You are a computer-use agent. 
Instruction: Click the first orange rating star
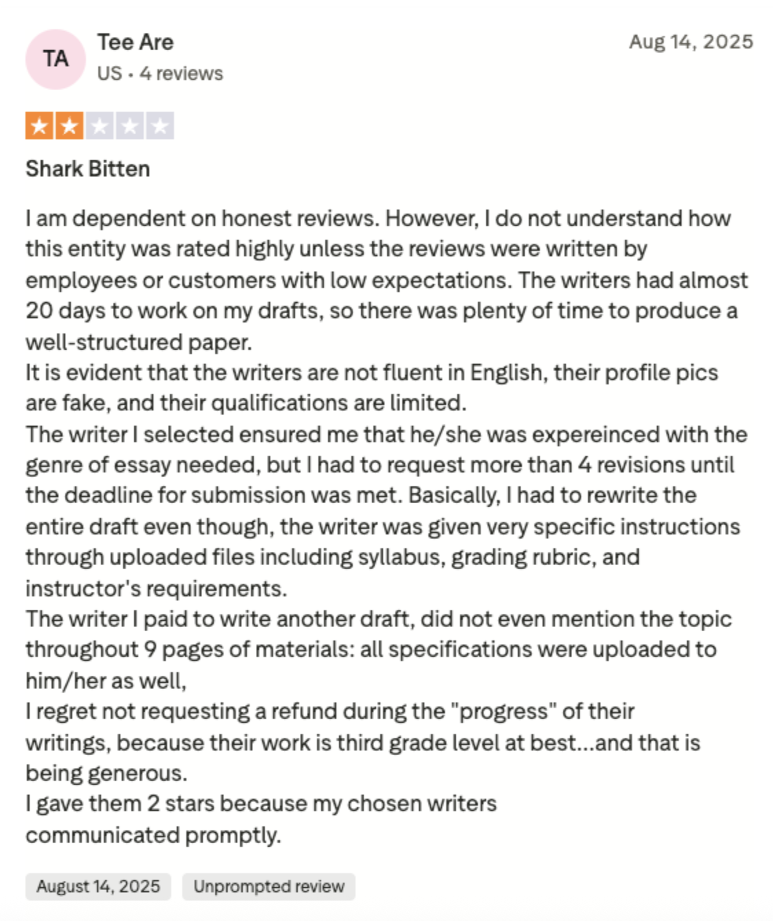(x=39, y=126)
